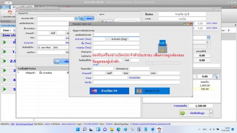The image size is (237, 133).
Task: Open the dropdown arrow beside บันทึกข้อมูล
Action: (x=211, y=113)
